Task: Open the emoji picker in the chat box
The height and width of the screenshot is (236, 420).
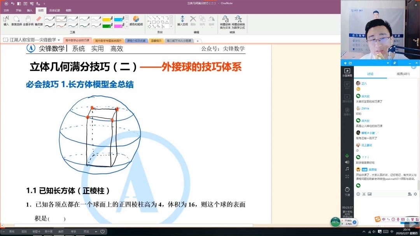Action: tap(357, 194)
